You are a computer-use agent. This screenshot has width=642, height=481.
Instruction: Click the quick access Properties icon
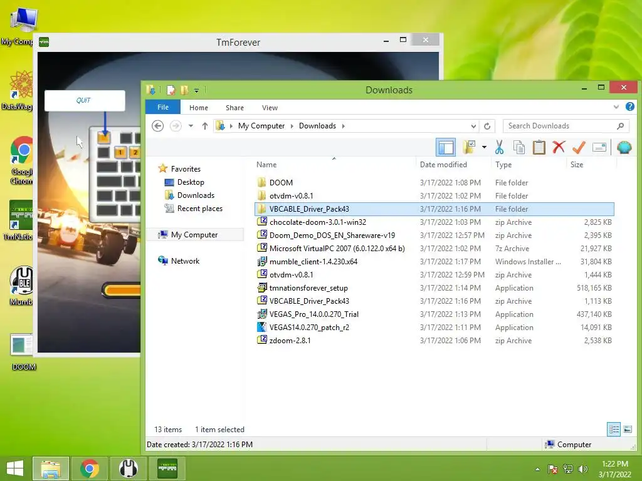[x=171, y=90]
